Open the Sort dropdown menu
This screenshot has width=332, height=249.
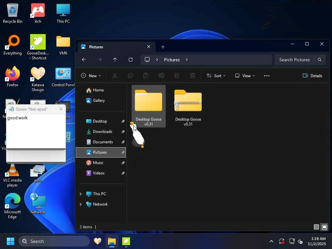pyautogui.click(x=216, y=76)
